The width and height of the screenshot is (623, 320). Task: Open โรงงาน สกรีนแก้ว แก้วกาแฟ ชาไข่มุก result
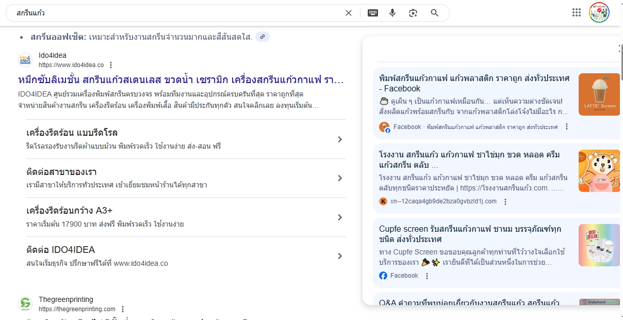point(469,160)
